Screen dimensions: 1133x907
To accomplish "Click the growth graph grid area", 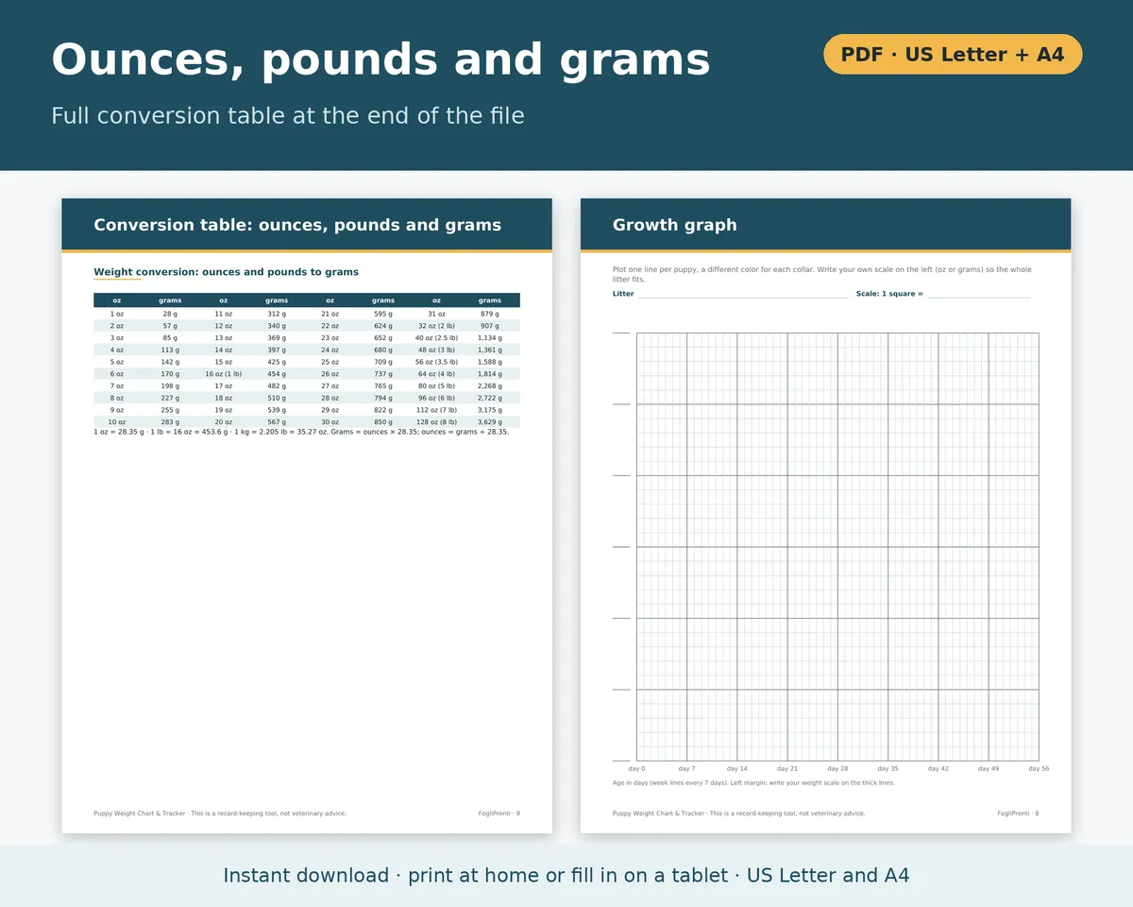I will 837,546.
